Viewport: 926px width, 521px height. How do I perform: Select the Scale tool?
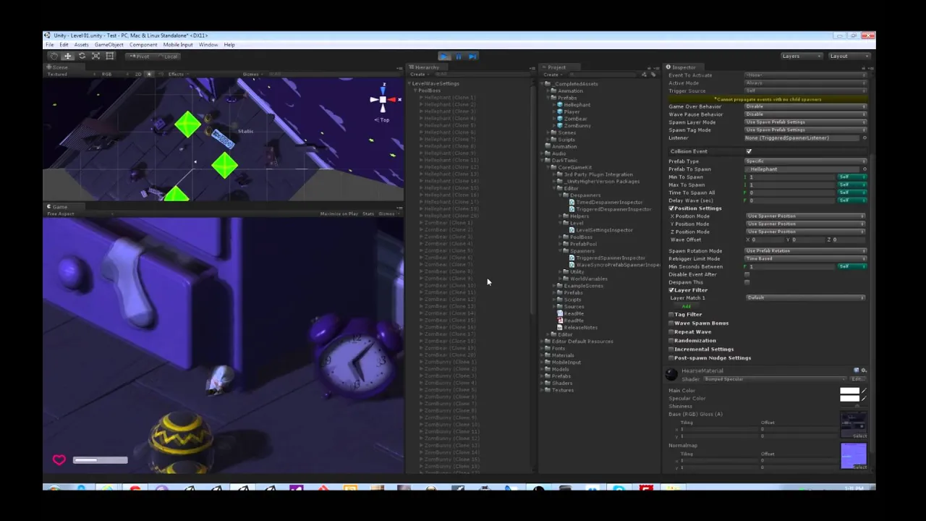(x=95, y=56)
